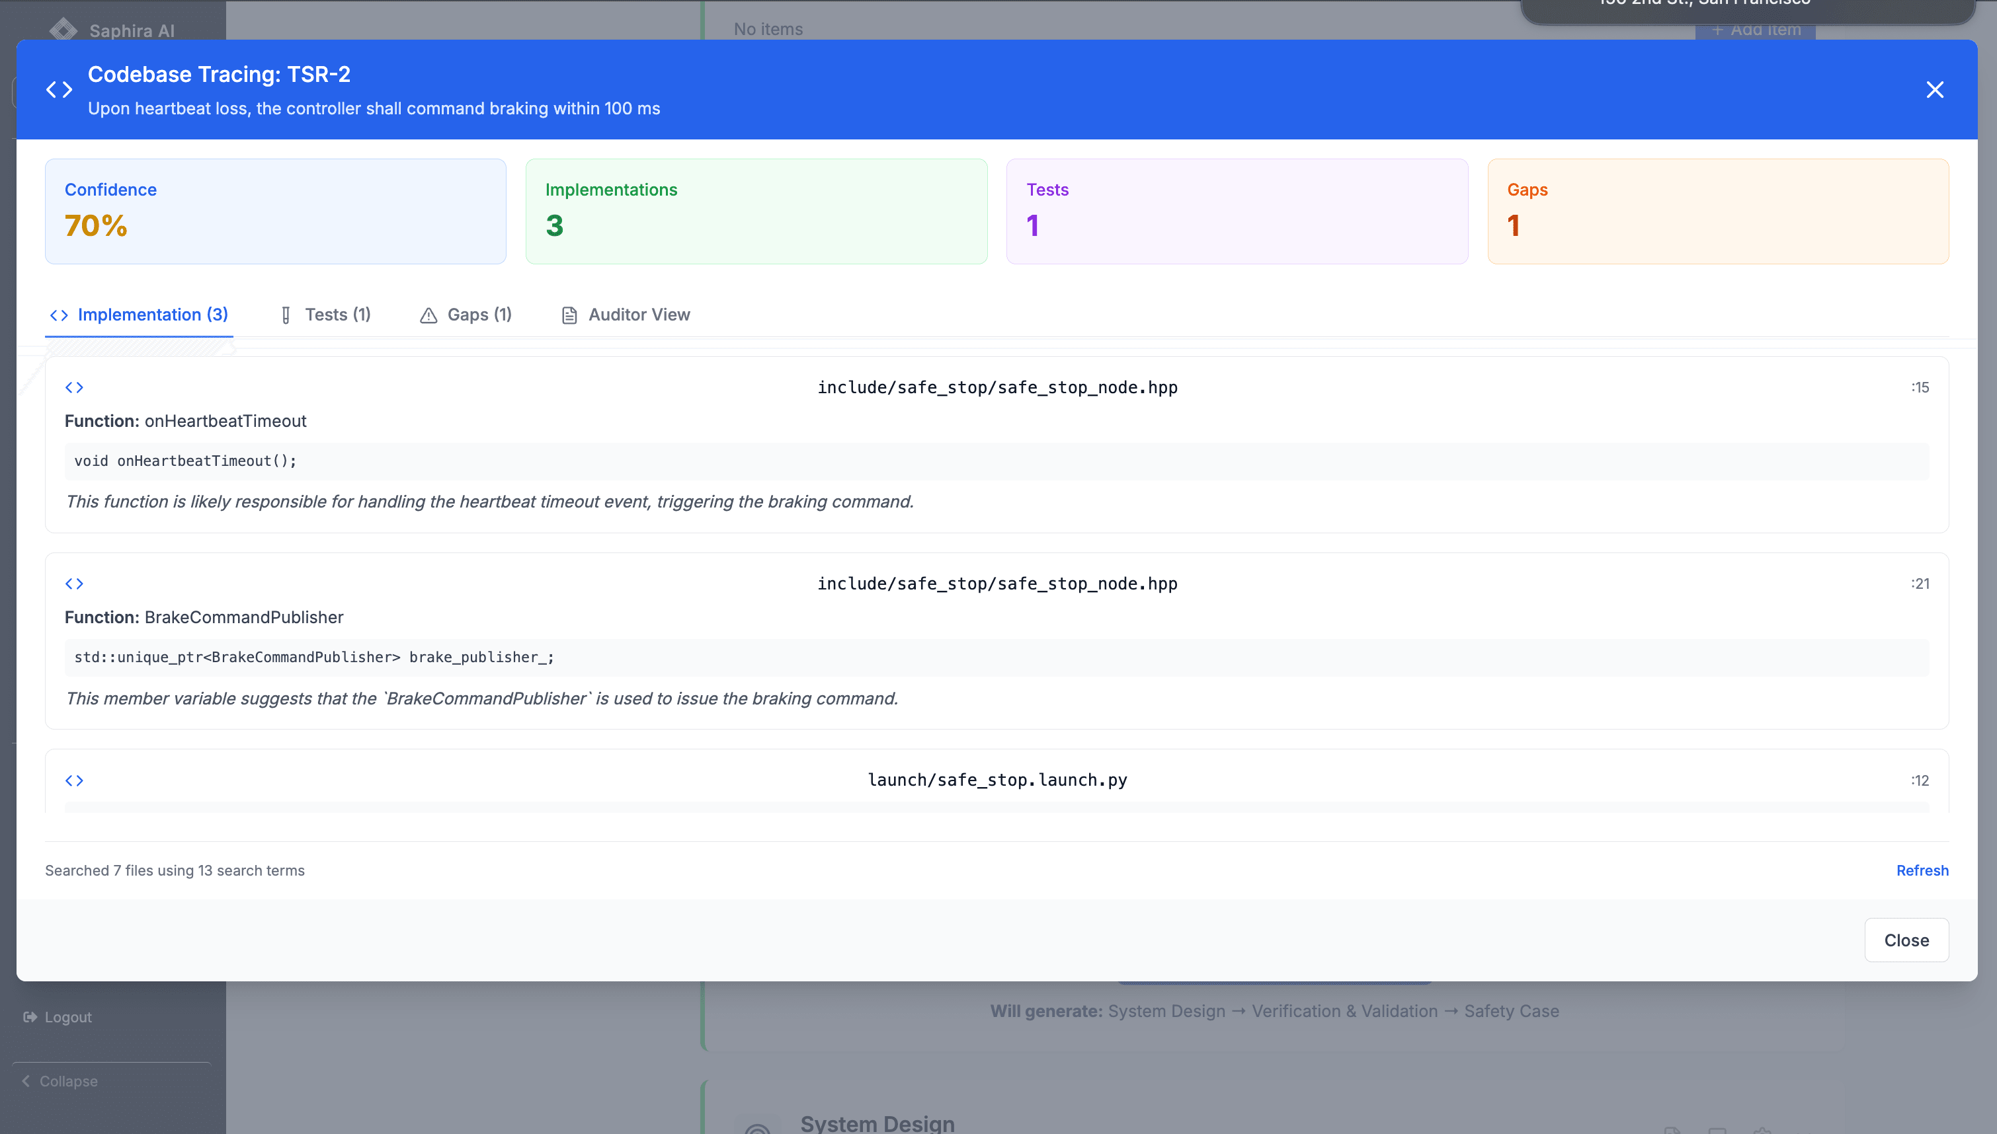Open the Gaps (1) tab
The height and width of the screenshot is (1134, 1997).
(x=478, y=315)
